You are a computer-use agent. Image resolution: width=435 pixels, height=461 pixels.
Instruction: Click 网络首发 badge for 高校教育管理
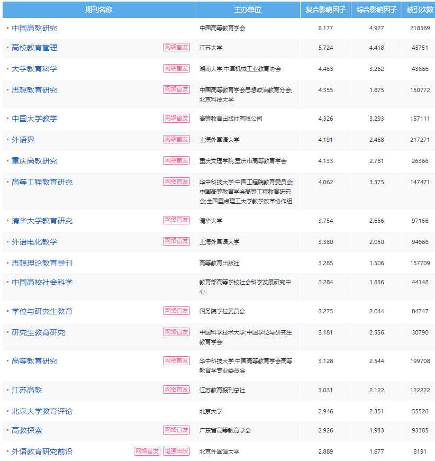176,47
